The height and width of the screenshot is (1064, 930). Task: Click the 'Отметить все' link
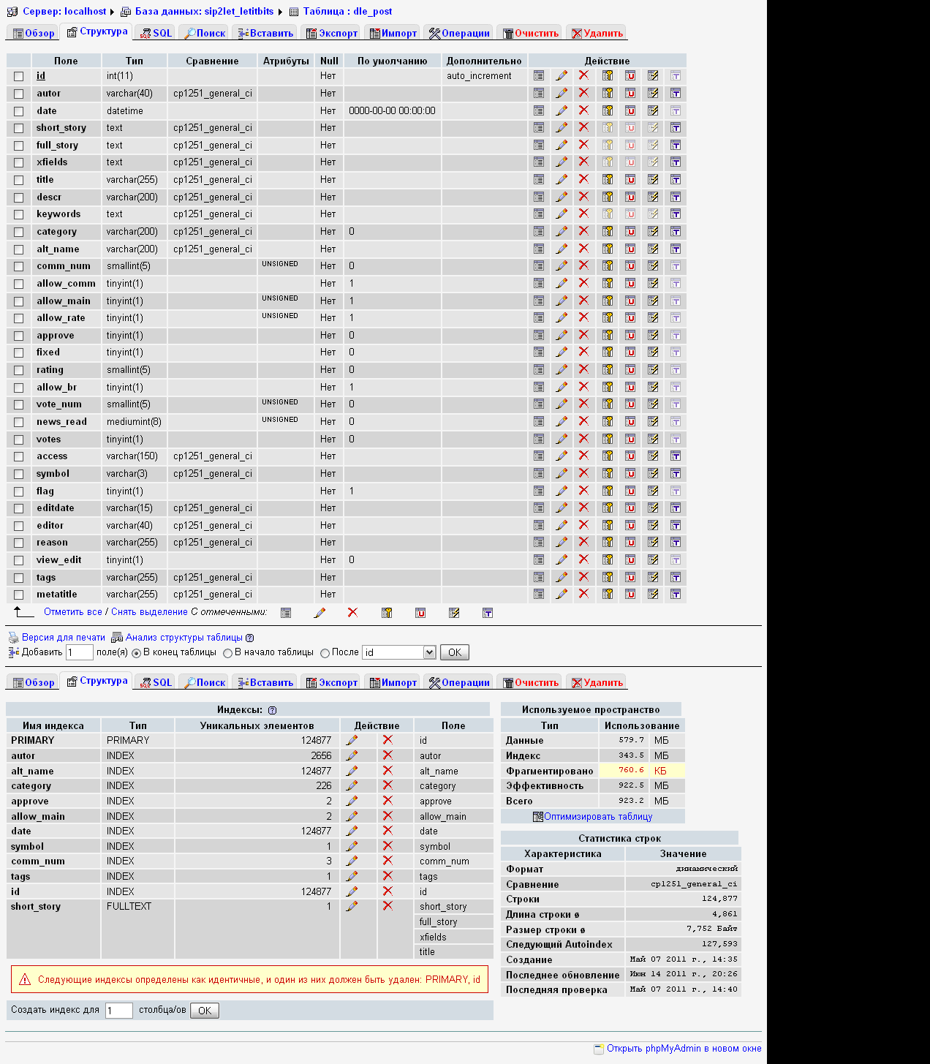coord(73,612)
